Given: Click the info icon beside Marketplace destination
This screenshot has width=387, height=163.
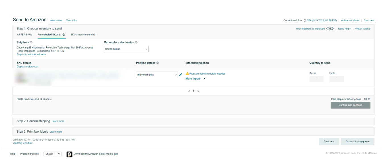Looking at the screenshot, I should (x=136, y=43).
